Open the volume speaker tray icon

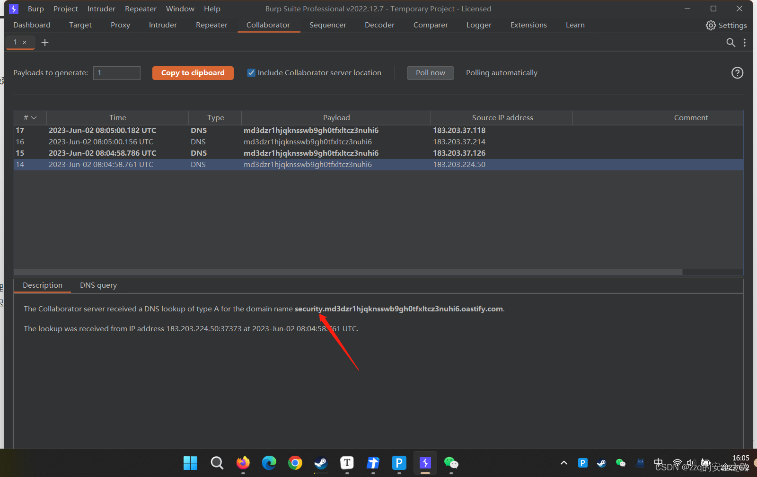tap(690, 463)
